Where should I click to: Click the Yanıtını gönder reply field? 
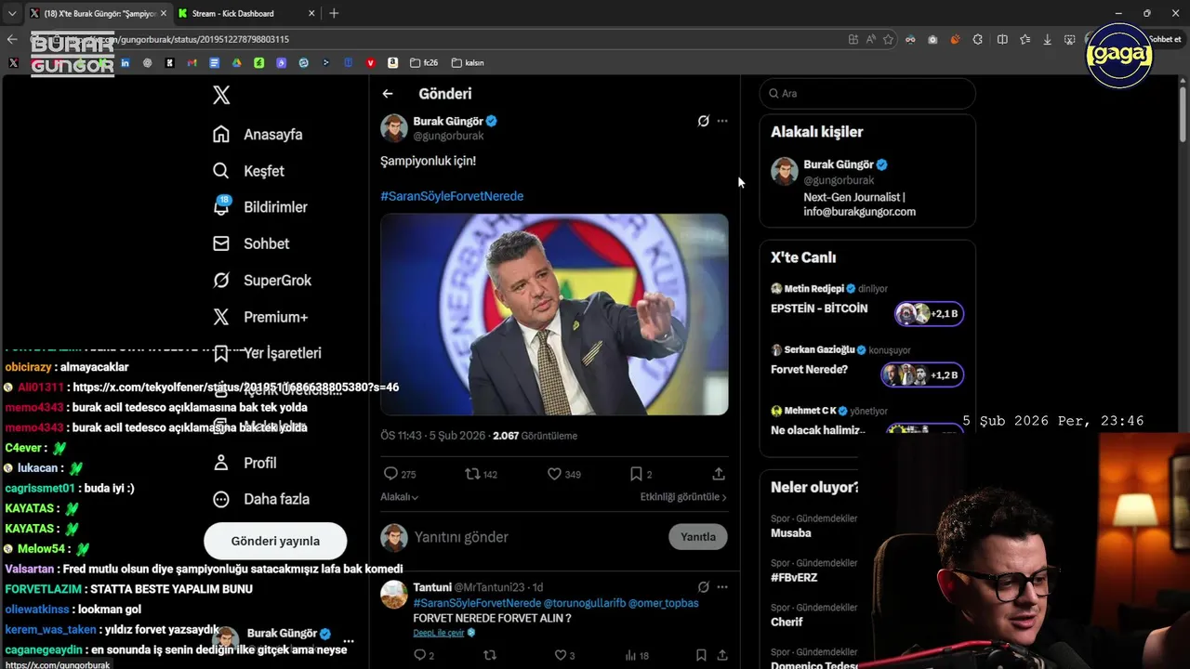pyautogui.click(x=535, y=537)
